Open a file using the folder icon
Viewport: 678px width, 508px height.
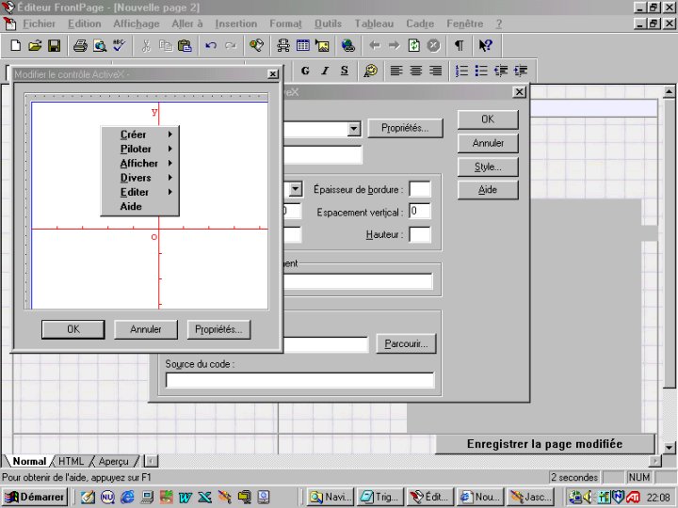pyautogui.click(x=35, y=45)
